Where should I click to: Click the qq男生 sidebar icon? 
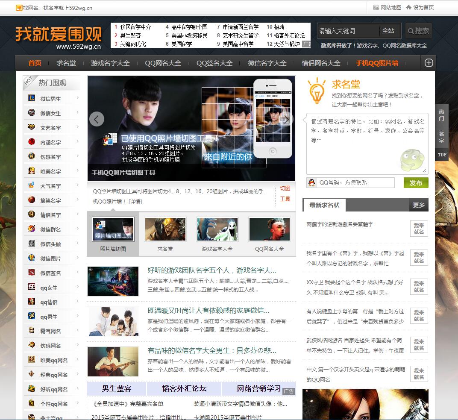32,316
